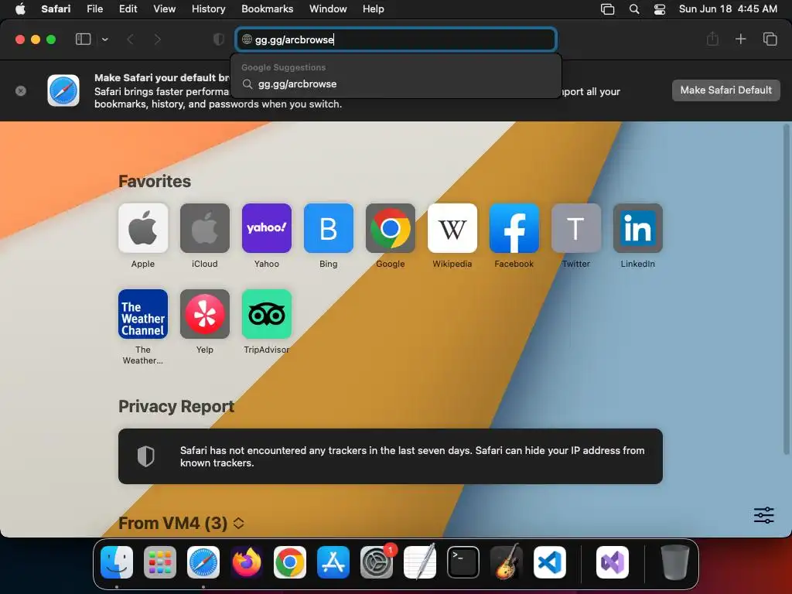792x594 pixels.
Task: Open the Twitter favorite
Action: (575, 228)
